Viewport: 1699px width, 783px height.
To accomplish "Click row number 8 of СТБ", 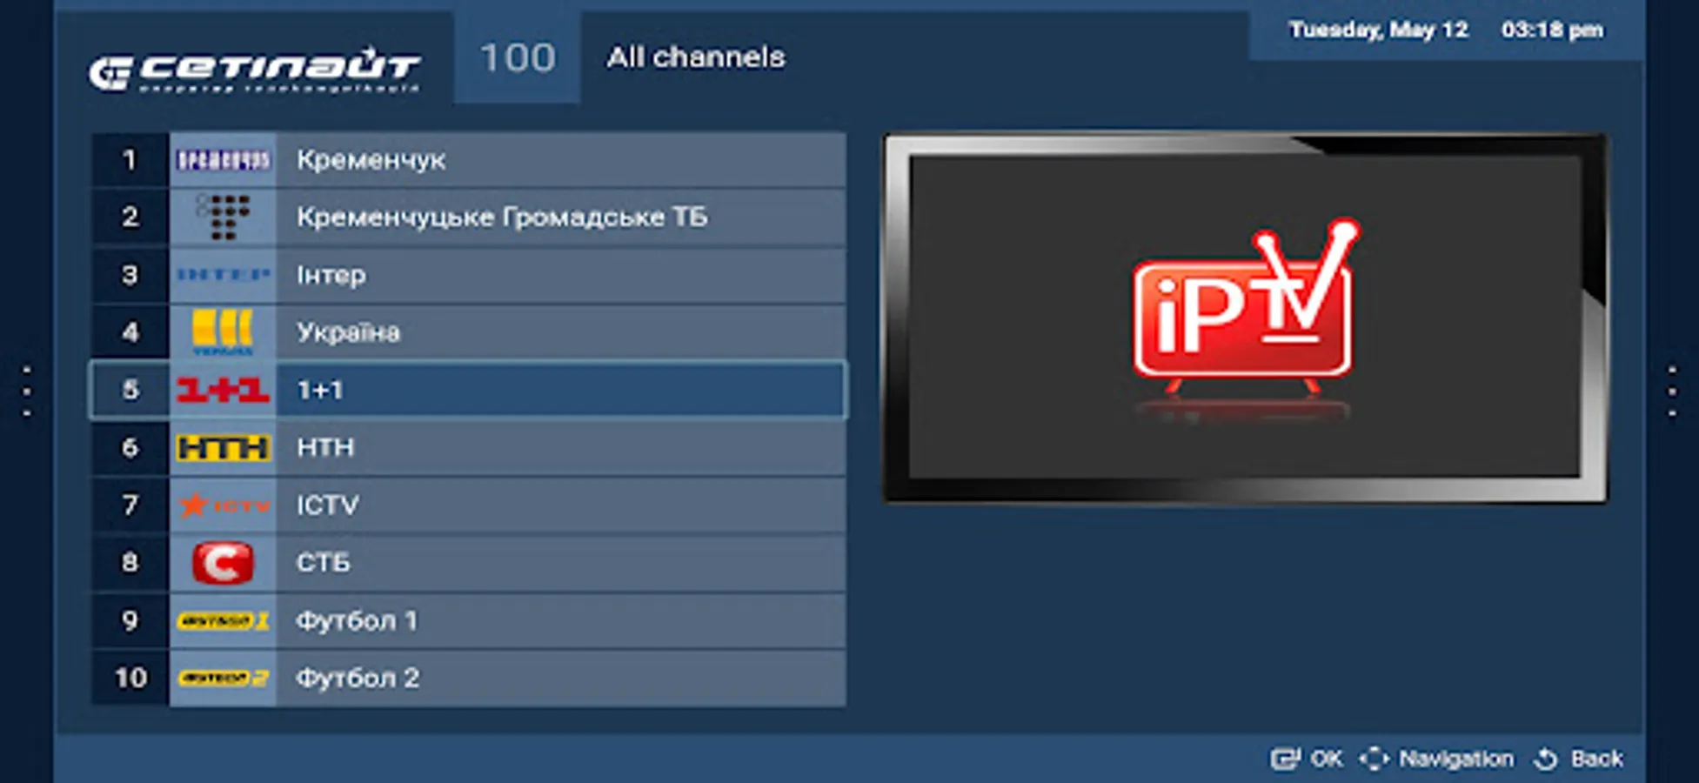I will pyautogui.click(x=130, y=563).
